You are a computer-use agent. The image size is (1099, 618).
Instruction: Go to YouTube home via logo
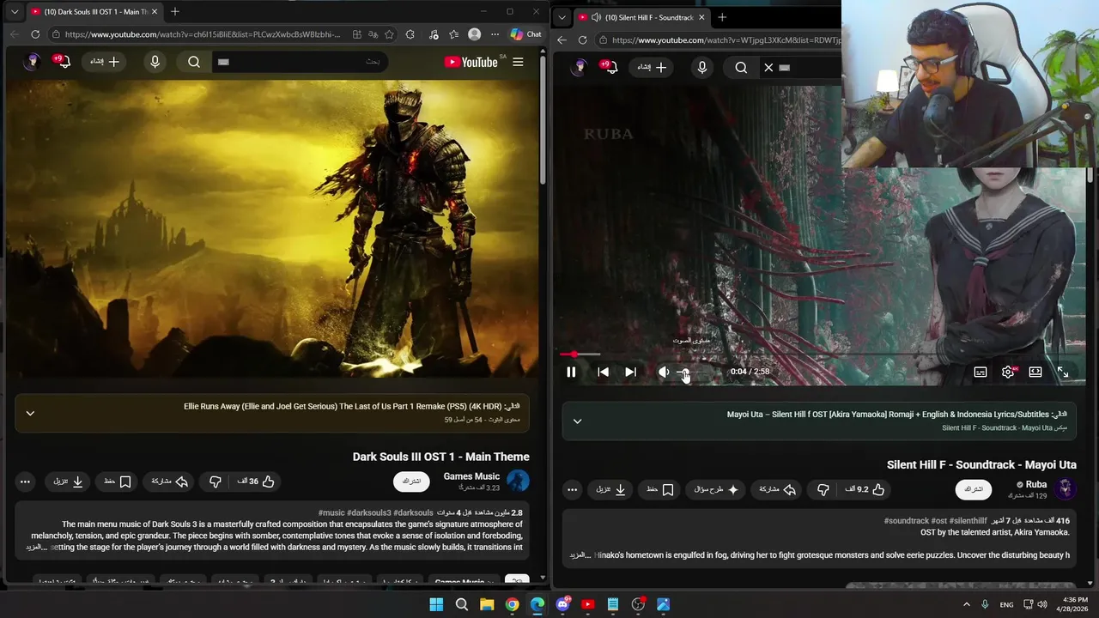471,62
